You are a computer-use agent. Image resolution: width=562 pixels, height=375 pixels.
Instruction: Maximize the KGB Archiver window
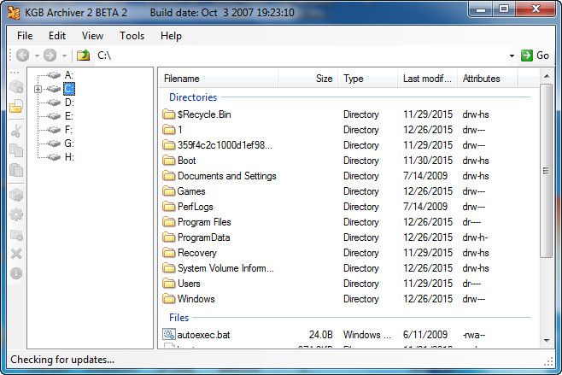tap(504, 9)
